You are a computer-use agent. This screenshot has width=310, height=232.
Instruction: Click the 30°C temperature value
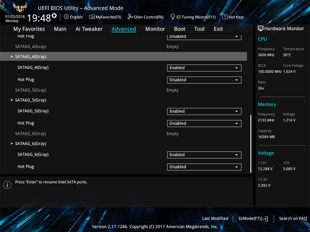[287, 55]
